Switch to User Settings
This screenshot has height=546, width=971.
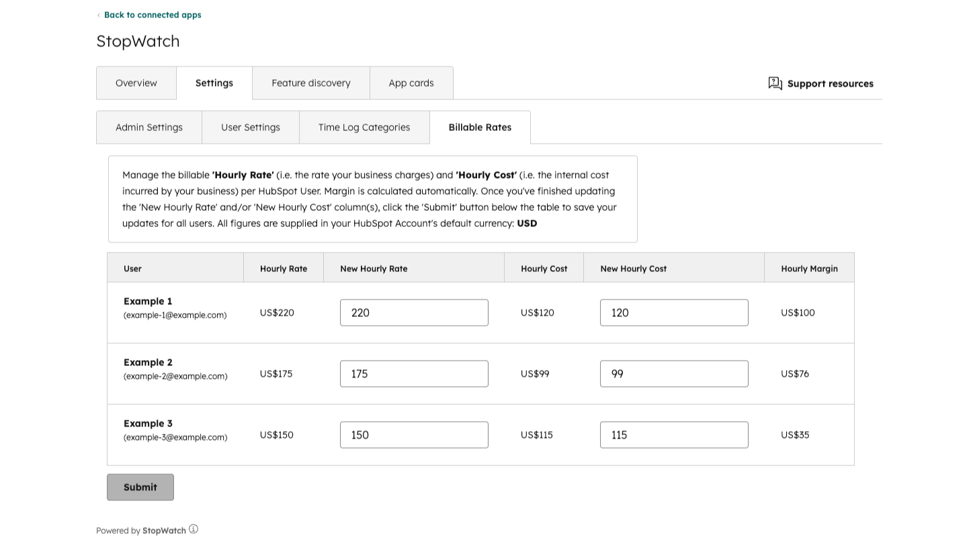click(x=250, y=127)
